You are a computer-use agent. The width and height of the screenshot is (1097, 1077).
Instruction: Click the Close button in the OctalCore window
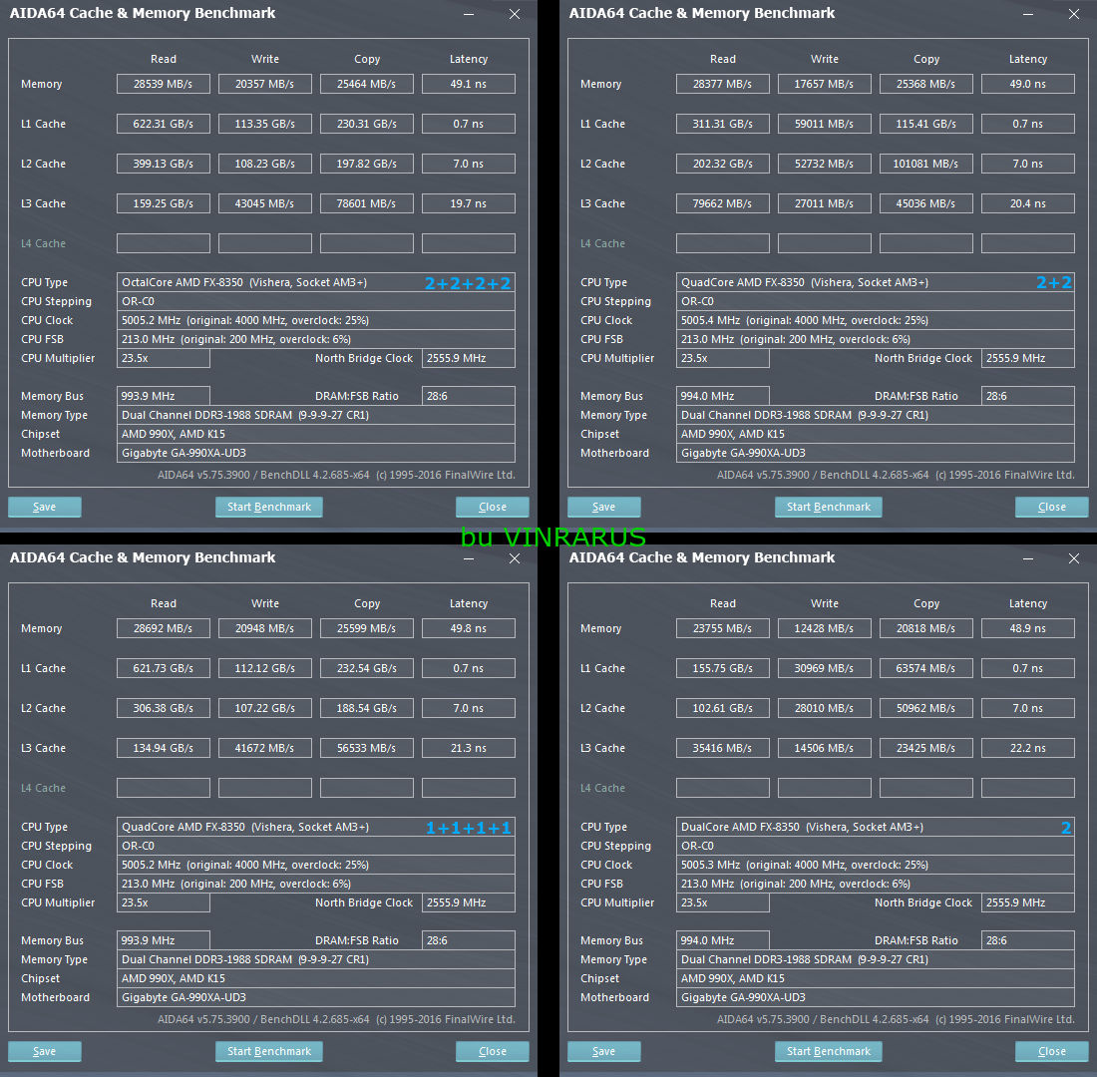pyautogui.click(x=492, y=507)
